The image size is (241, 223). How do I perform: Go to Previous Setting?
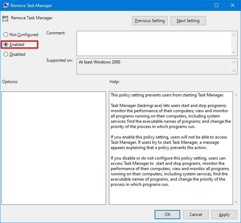[150, 21]
